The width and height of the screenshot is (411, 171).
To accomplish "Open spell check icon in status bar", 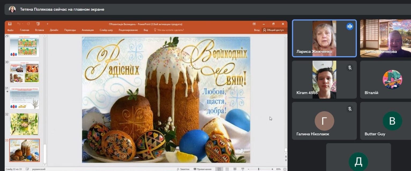I will [27, 169].
